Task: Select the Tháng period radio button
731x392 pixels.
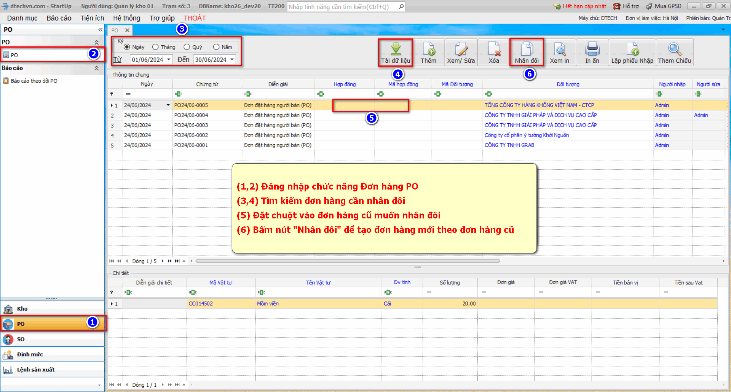Action: coord(155,47)
